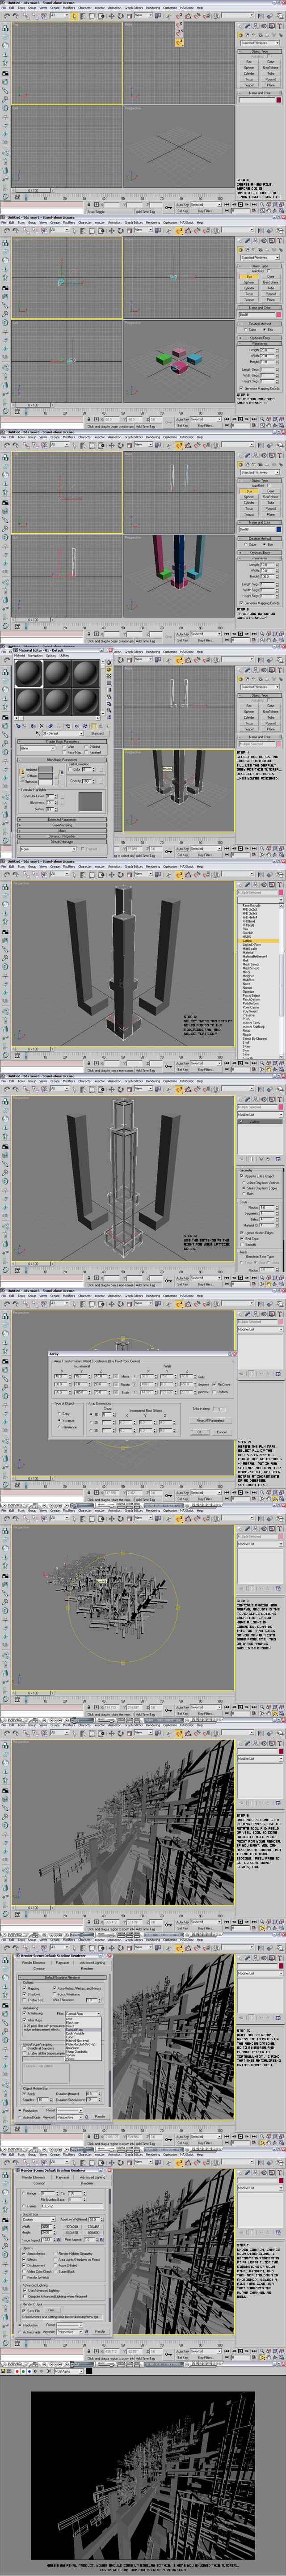286x2576 pixels.
Task: Click Diffuse color swatch in Material Editor
Action: 46,775
